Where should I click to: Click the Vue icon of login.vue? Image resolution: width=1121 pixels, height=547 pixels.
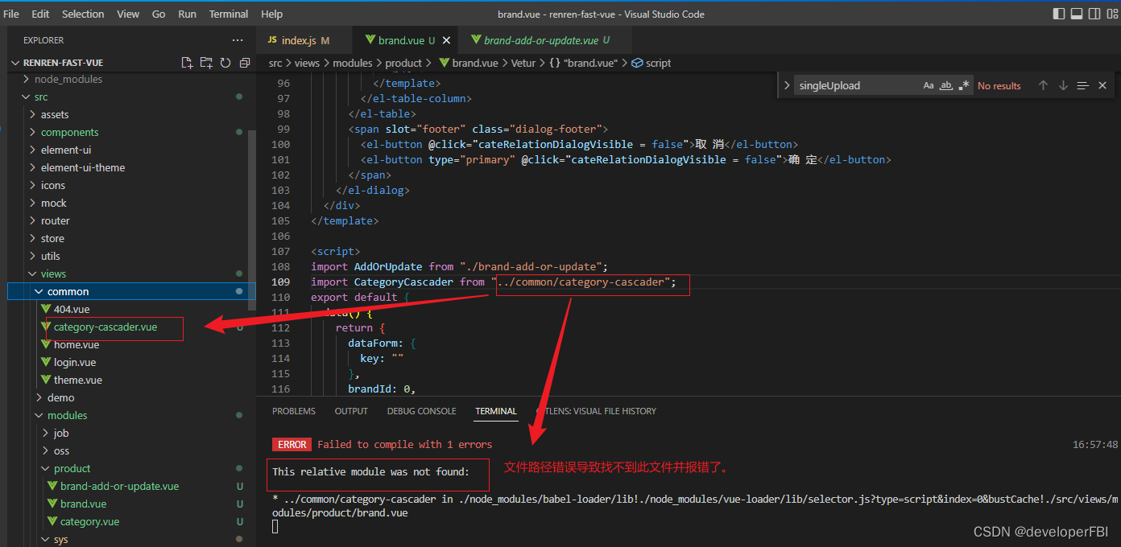point(47,362)
